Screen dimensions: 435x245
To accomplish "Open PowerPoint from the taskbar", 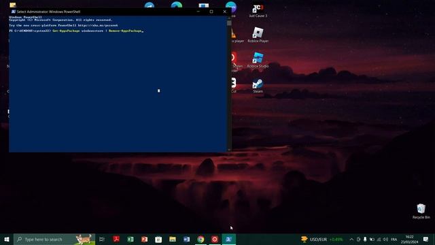I will pos(144,239).
